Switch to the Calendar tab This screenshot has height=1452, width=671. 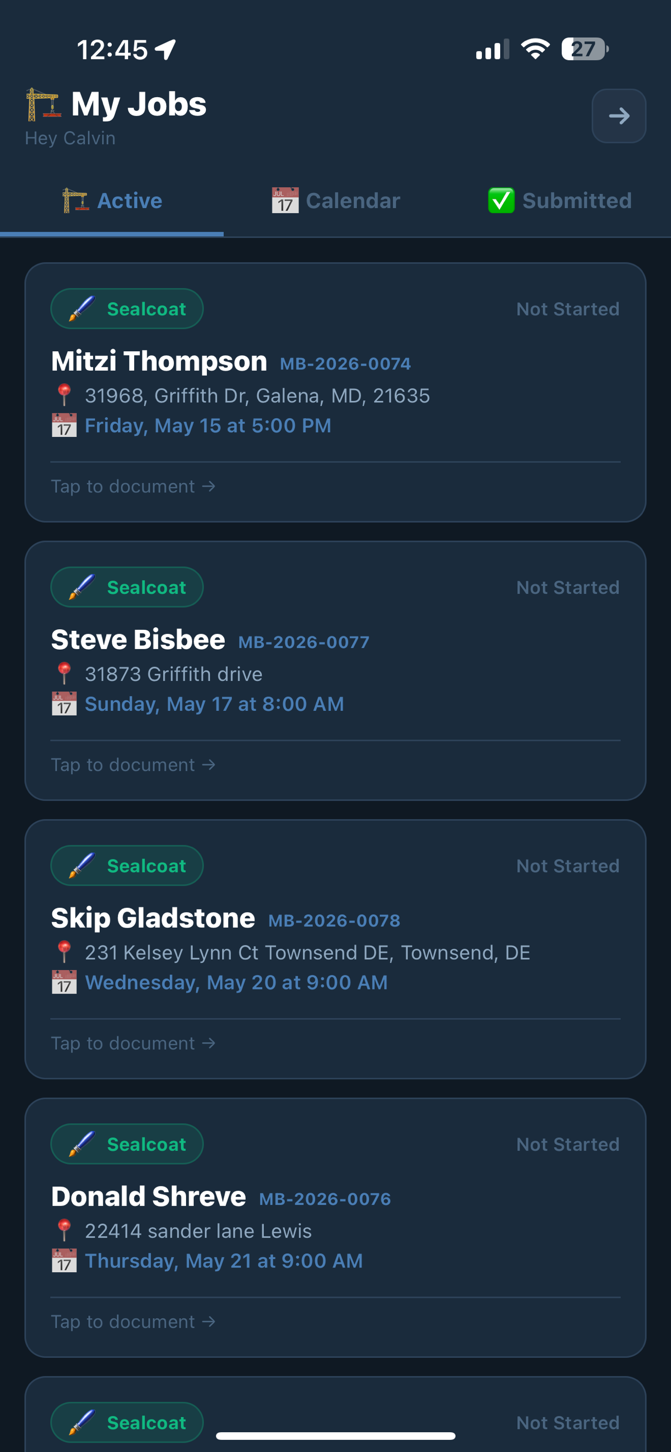(336, 201)
